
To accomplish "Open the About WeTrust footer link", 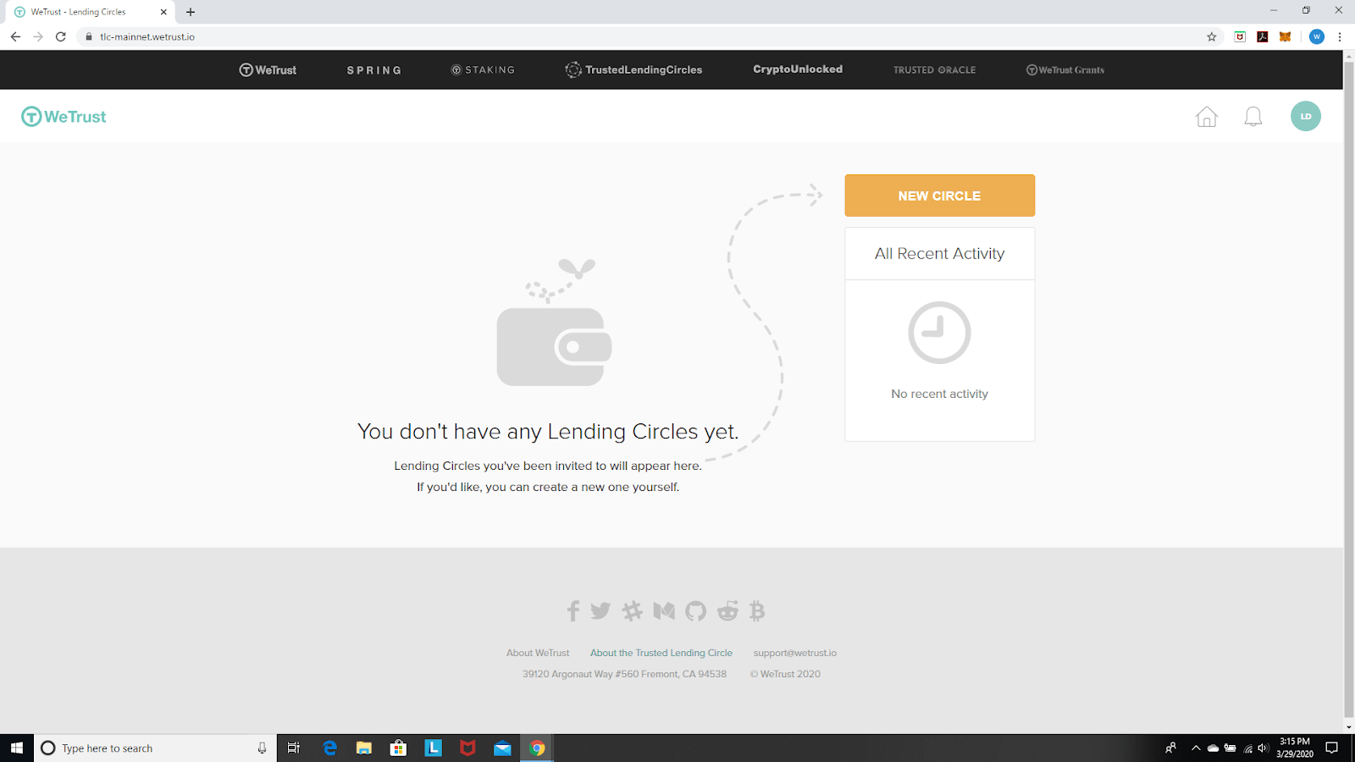I will [x=538, y=653].
